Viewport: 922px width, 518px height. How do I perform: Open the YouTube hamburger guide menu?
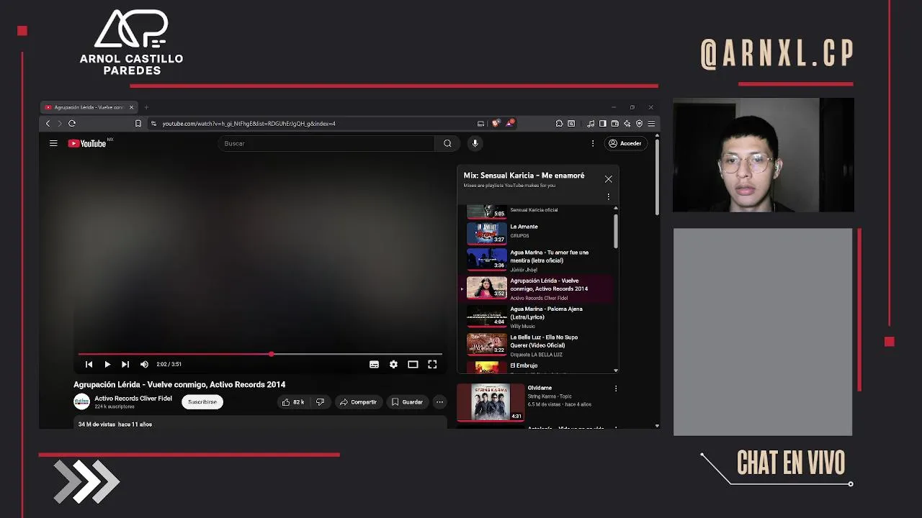coord(53,143)
